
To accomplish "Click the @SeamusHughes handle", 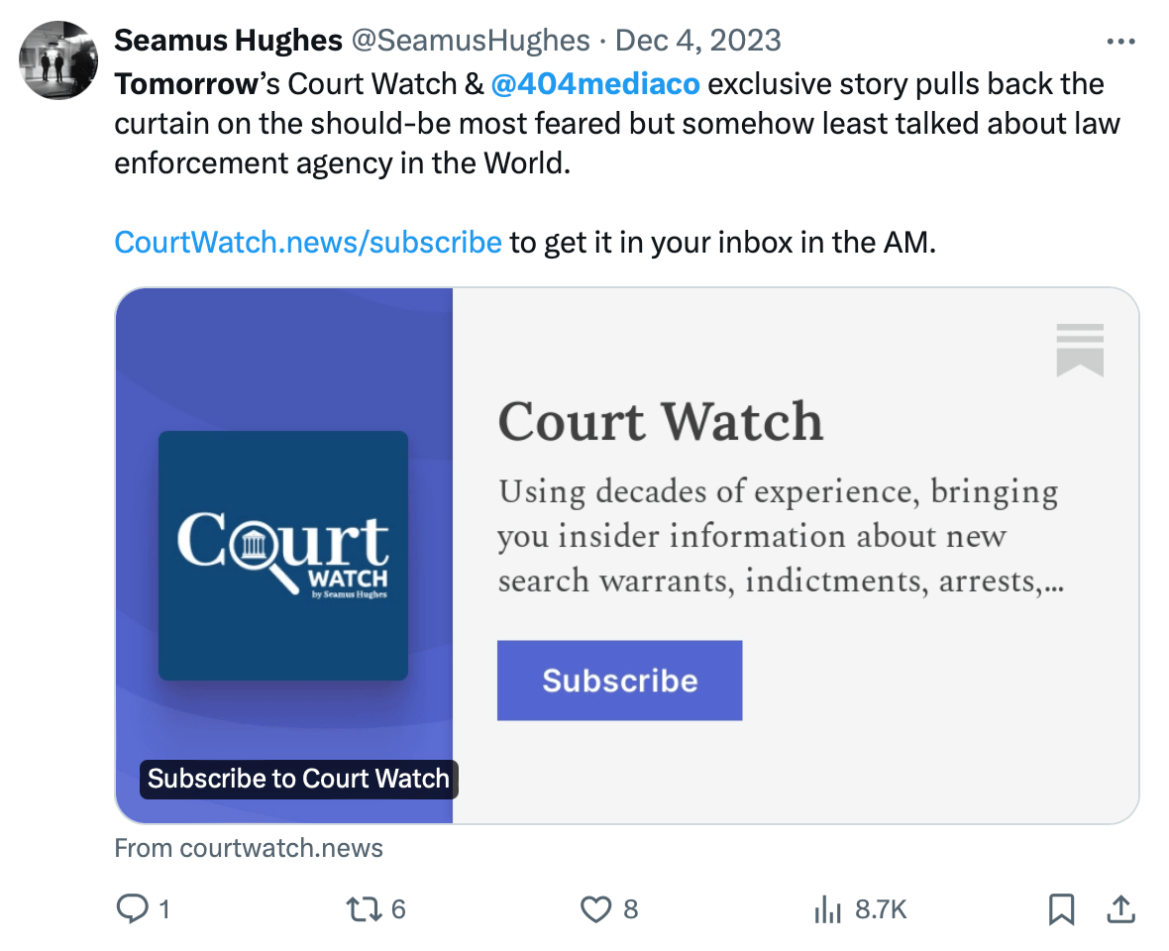I will 471,41.
